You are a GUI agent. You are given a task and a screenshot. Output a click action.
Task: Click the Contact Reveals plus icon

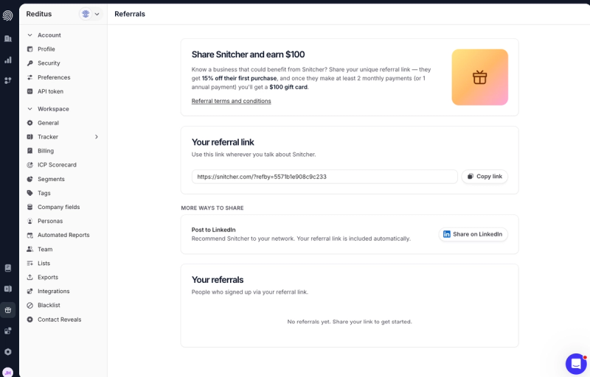pos(30,320)
